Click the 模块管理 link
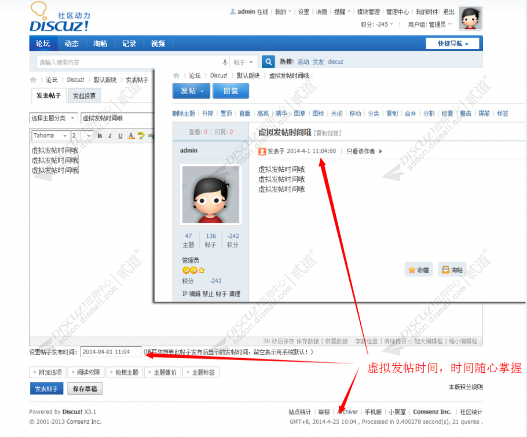Viewport: 527px width, 437px height. [x=368, y=12]
